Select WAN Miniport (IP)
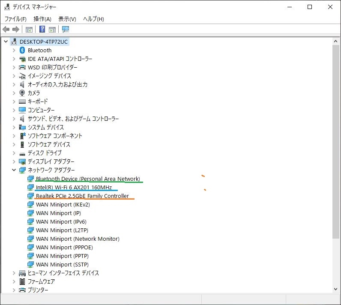The height and width of the screenshot is (305, 341). click(58, 213)
